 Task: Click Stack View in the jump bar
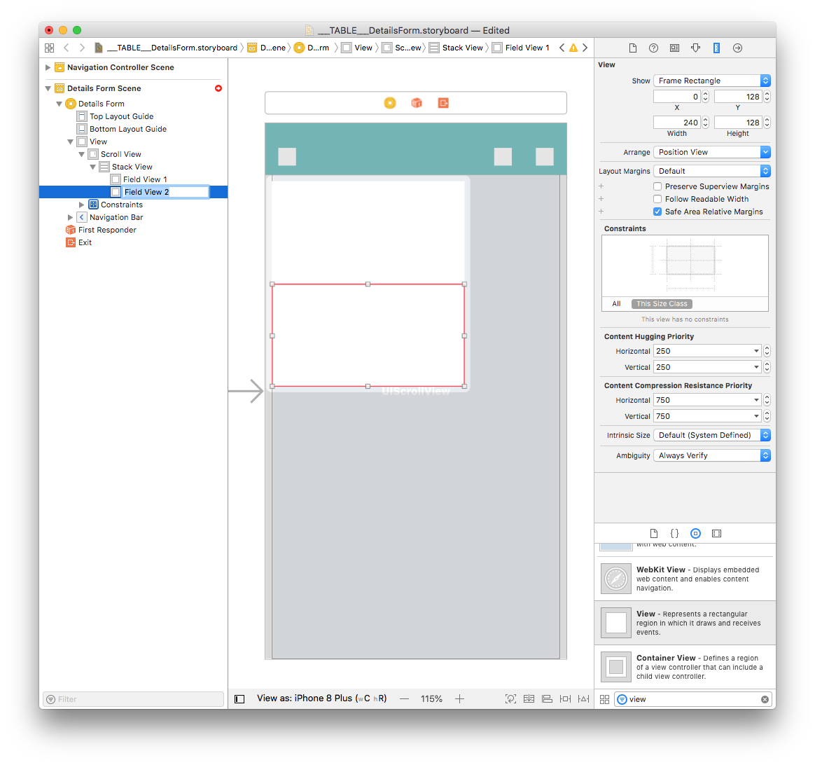click(x=456, y=48)
